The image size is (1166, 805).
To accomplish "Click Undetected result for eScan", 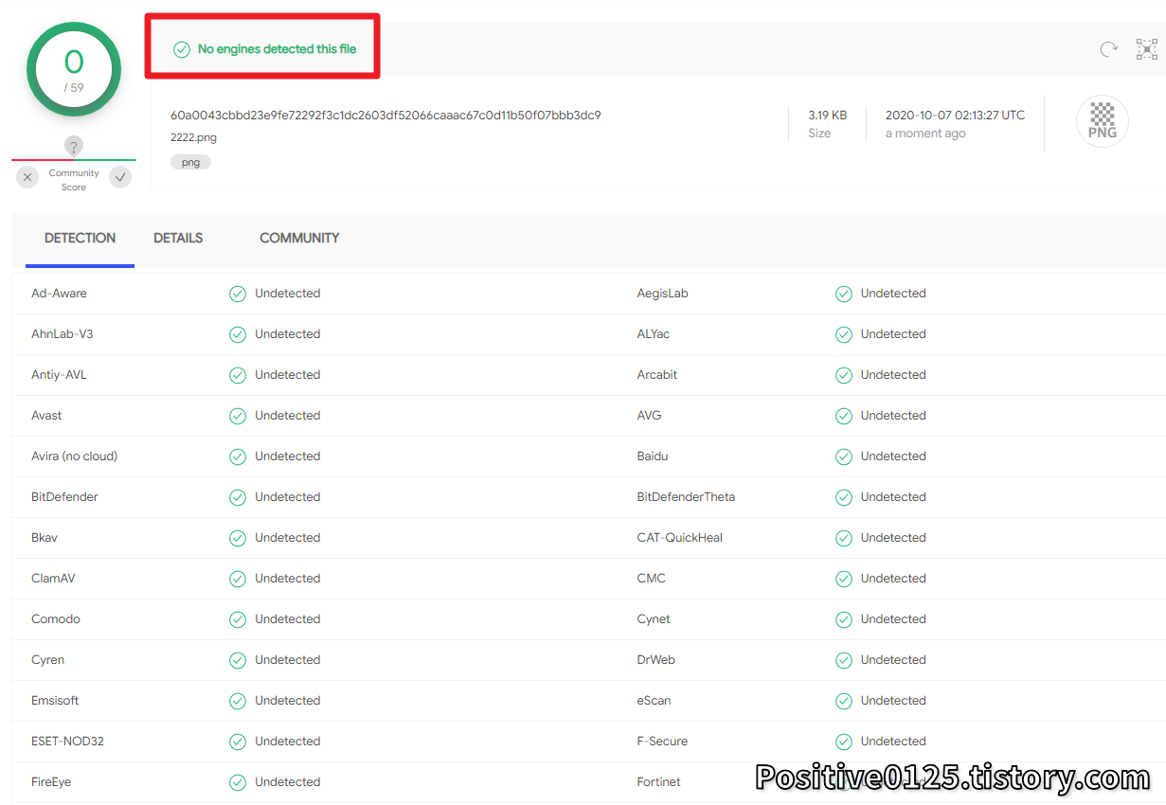I will 893,701.
